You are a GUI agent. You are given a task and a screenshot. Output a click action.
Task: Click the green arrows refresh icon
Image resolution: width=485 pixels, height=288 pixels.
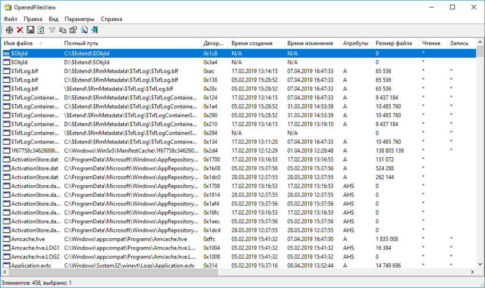(41, 30)
